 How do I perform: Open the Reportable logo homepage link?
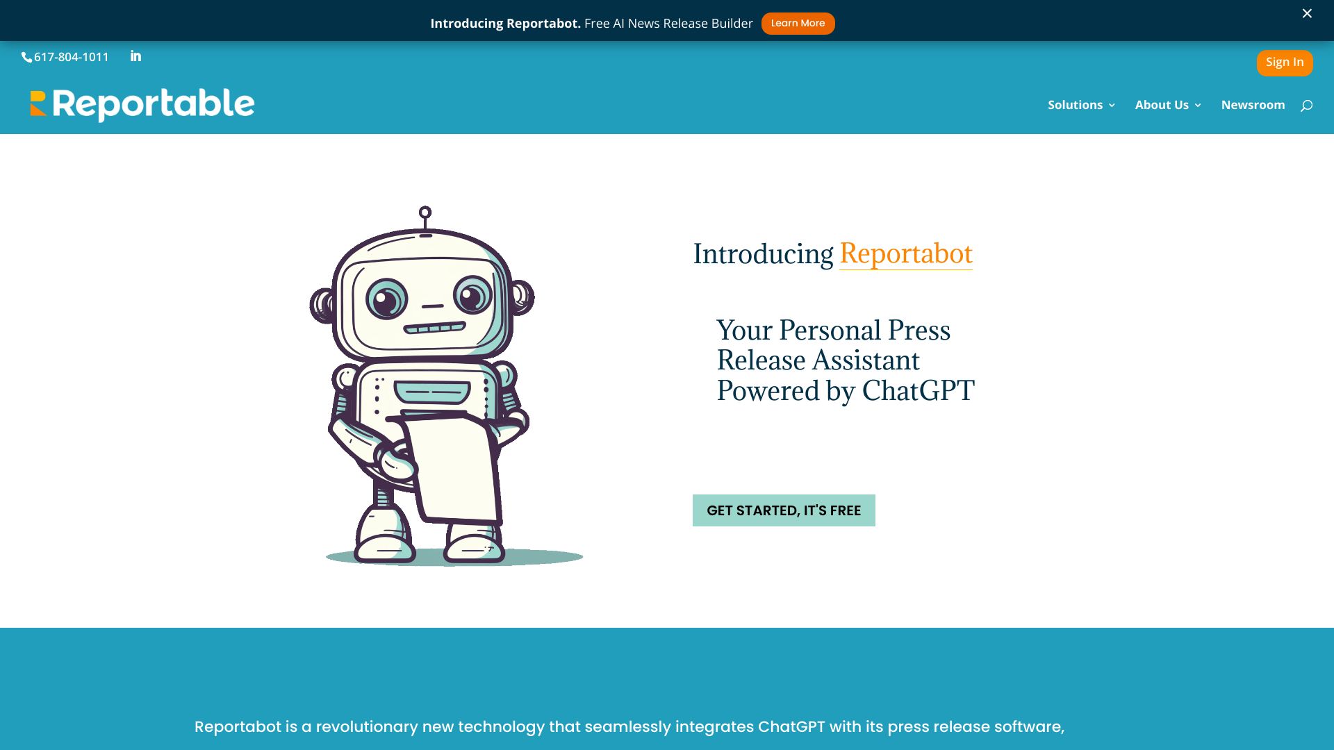(142, 105)
